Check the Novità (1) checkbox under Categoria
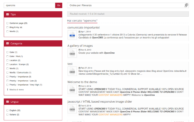The image size is (194, 122). pyautogui.click(x=8, y=69)
